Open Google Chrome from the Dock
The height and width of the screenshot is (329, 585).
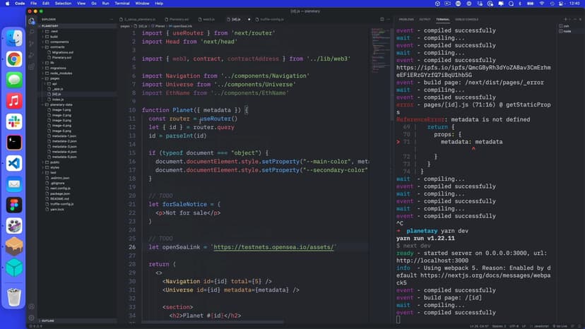coord(14,59)
